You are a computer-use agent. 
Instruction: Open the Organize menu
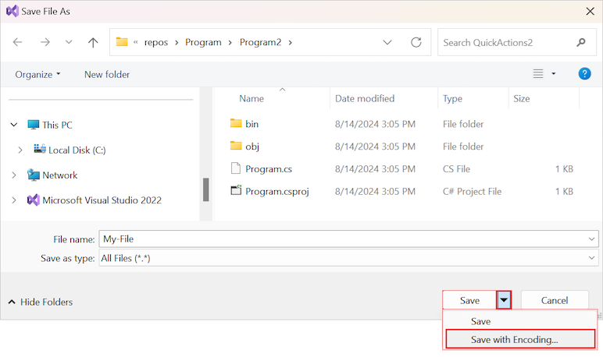(37, 74)
